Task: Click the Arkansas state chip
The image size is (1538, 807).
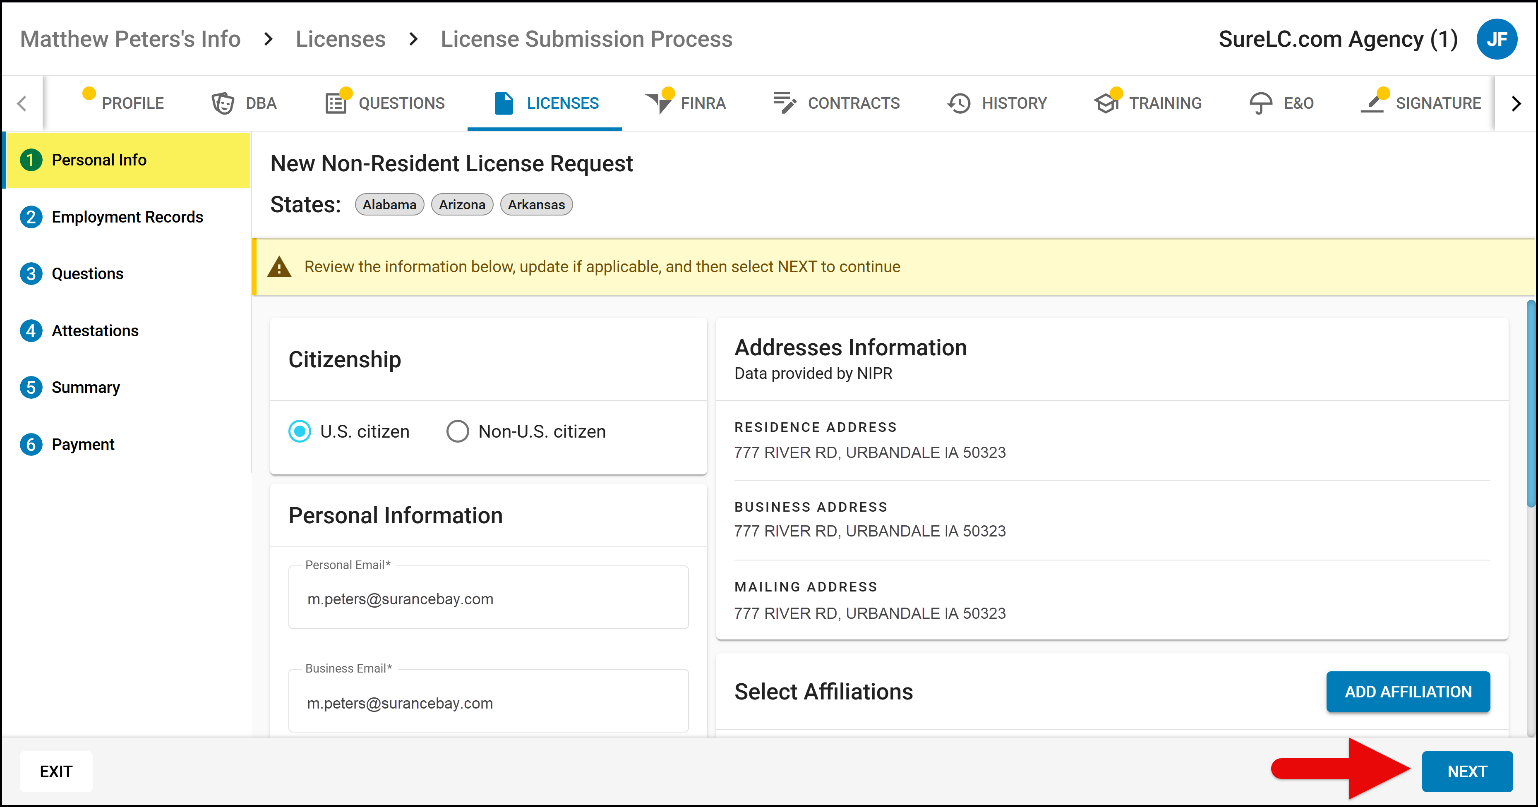Action: pos(536,205)
